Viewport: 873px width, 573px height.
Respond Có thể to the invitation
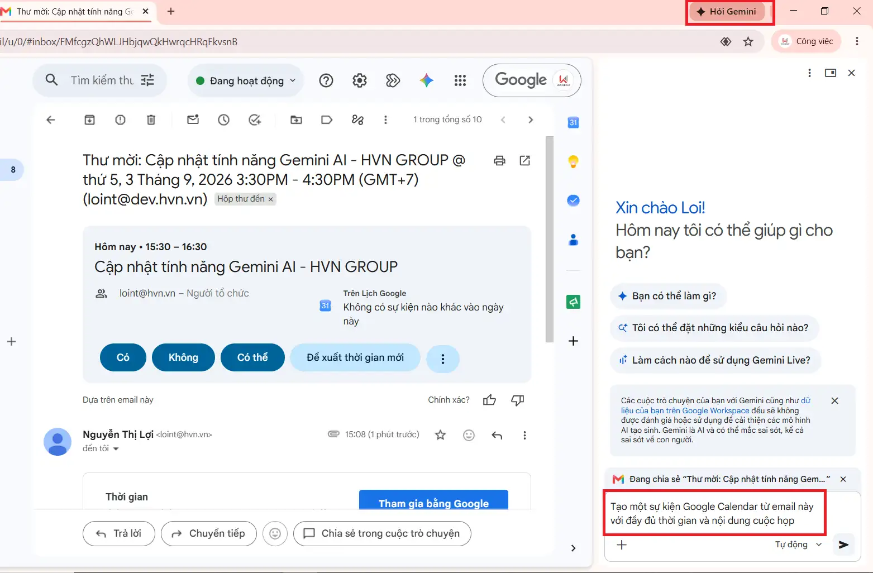click(x=252, y=357)
